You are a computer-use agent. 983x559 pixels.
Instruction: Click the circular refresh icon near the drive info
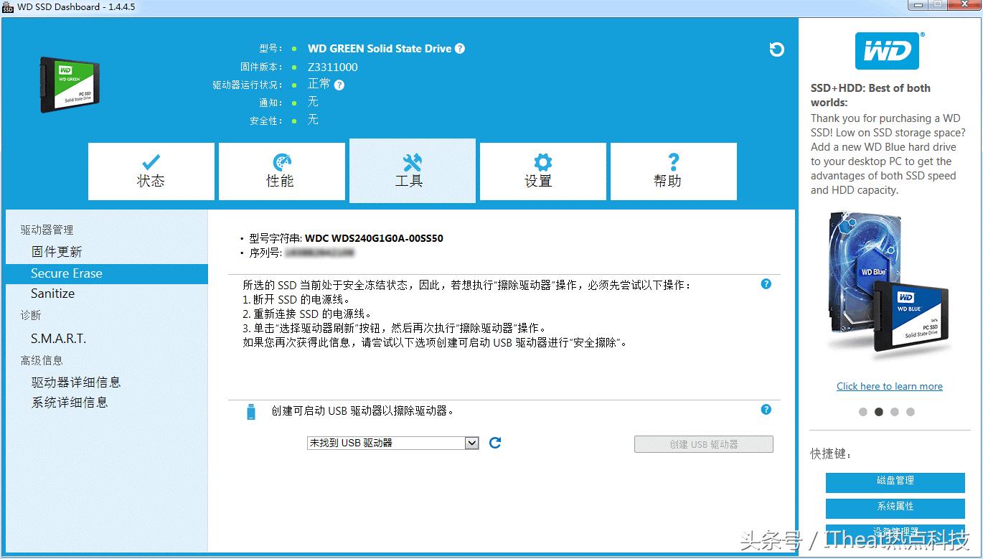click(776, 50)
